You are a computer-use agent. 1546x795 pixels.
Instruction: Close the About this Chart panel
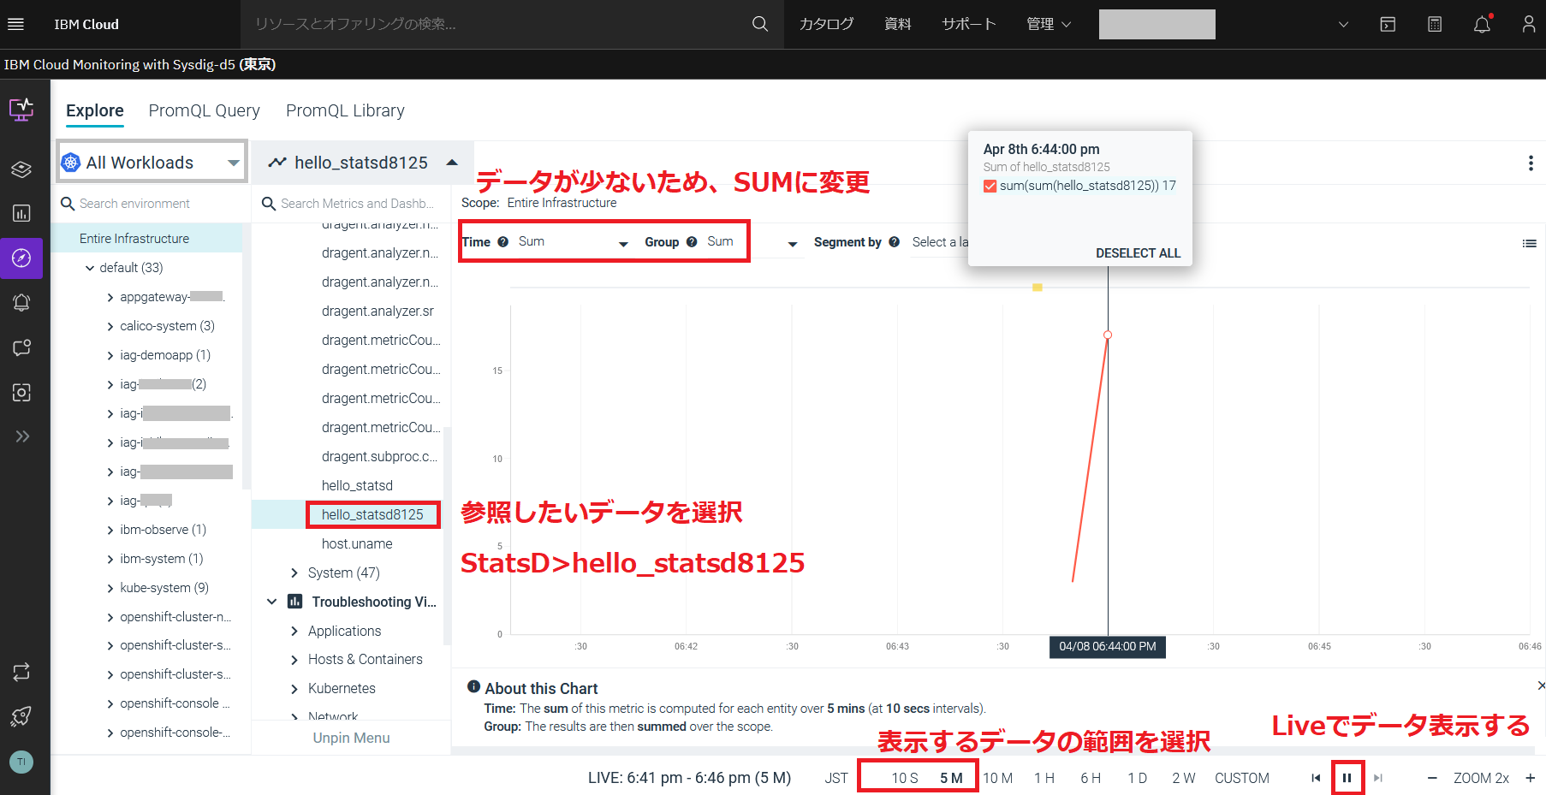coord(1541,685)
